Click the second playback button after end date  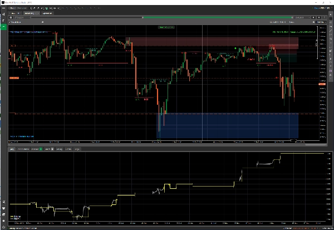coord(319,17)
